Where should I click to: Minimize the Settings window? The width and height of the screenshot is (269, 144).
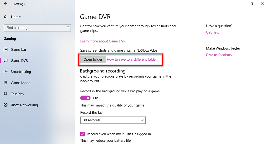pyautogui.click(x=241, y=4)
